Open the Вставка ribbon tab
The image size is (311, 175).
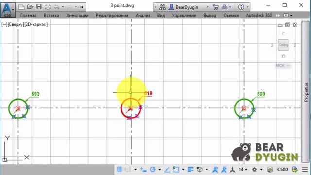(x=52, y=15)
